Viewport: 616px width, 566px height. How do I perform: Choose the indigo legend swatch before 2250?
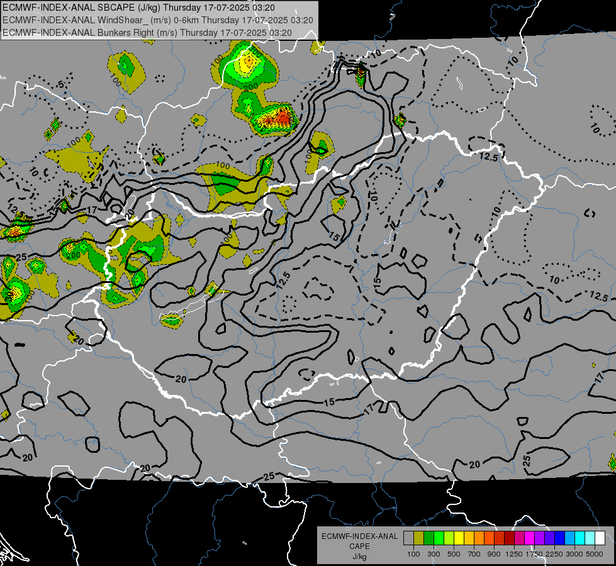click(549, 538)
